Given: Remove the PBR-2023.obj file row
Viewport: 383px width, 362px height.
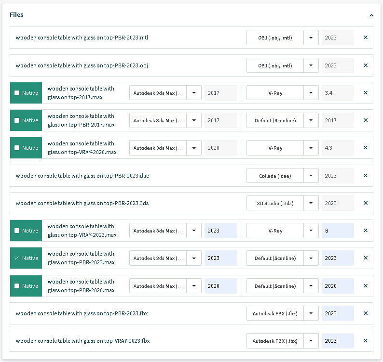Looking at the screenshot, I should 365,65.
